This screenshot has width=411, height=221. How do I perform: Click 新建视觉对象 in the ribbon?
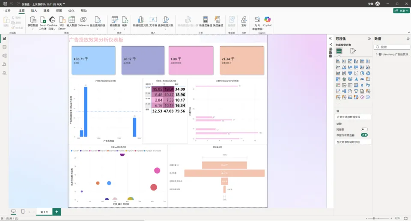(x=141, y=21)
